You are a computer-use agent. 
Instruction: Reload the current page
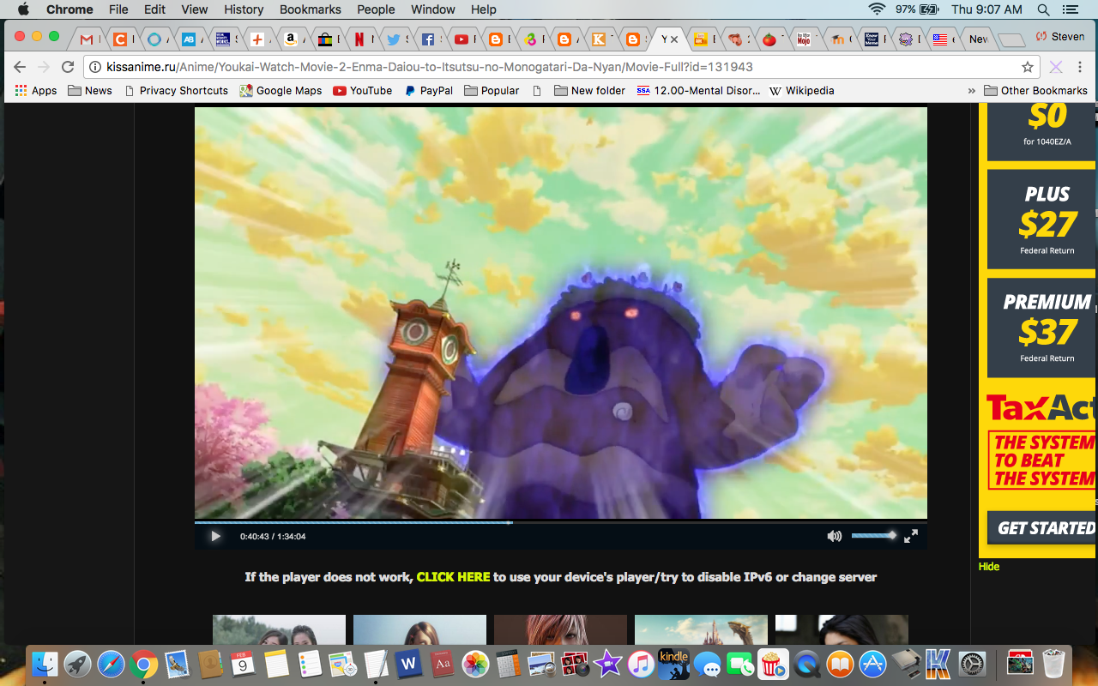click(69, 67)
